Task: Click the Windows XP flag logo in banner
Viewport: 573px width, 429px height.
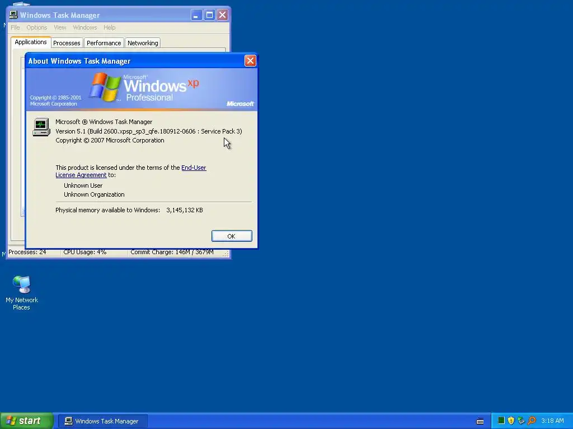Action: (x=105, y=87)
